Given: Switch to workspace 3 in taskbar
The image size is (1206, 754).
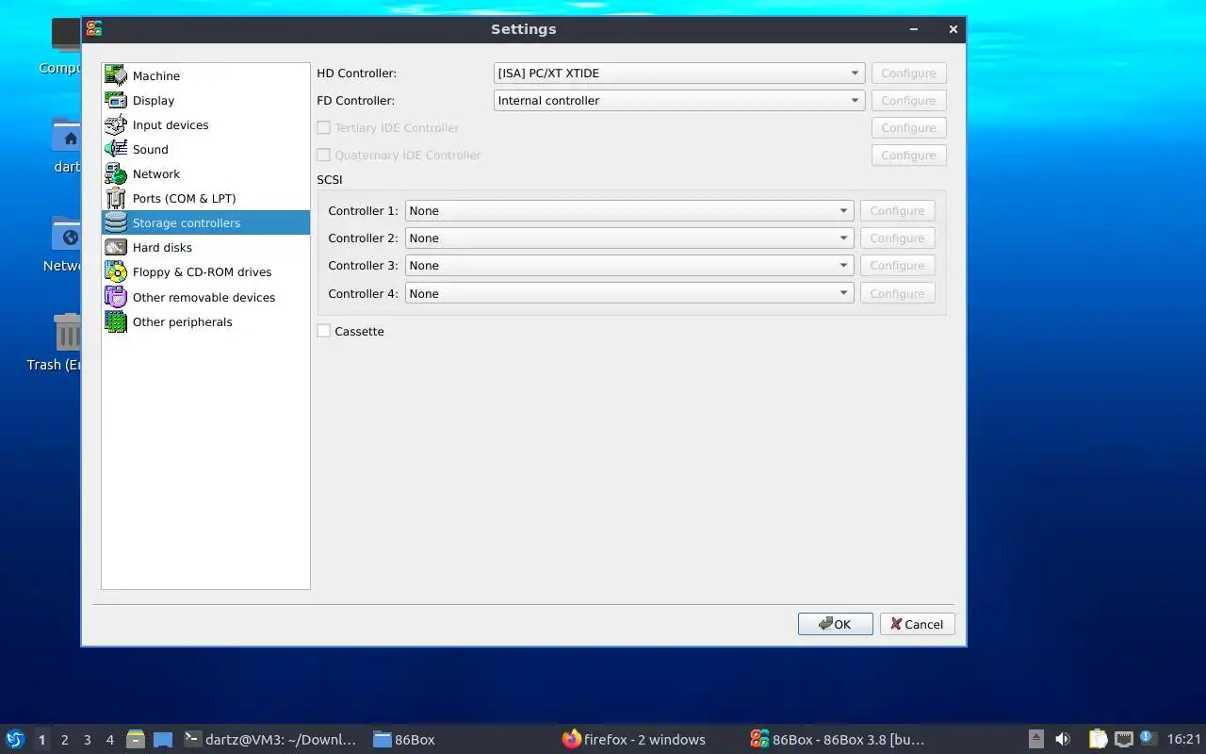Looking at the screenshot, I should (x=87, y=740).
